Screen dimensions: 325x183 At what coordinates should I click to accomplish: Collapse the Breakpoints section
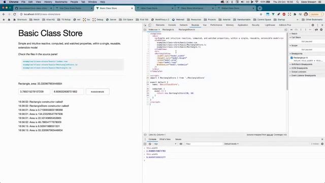[296, 54]
